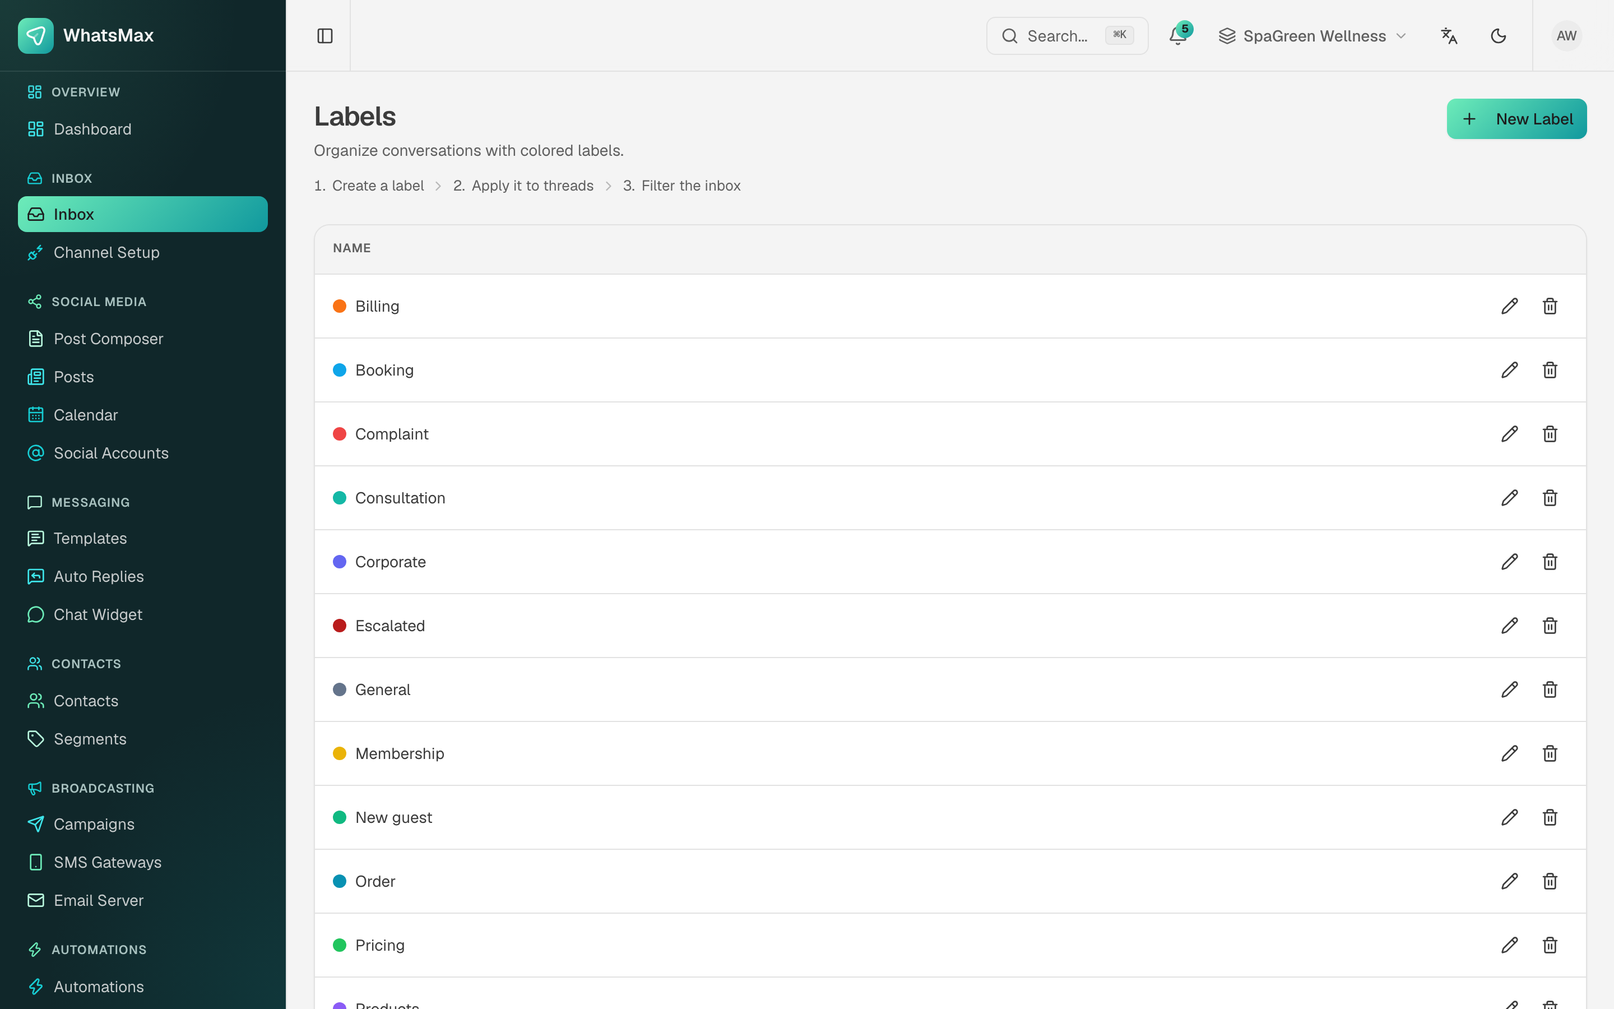Select the Membership label name
Image resolution: width=1614 pixels, height=1009 pixels.
click(x=400, y=753)
